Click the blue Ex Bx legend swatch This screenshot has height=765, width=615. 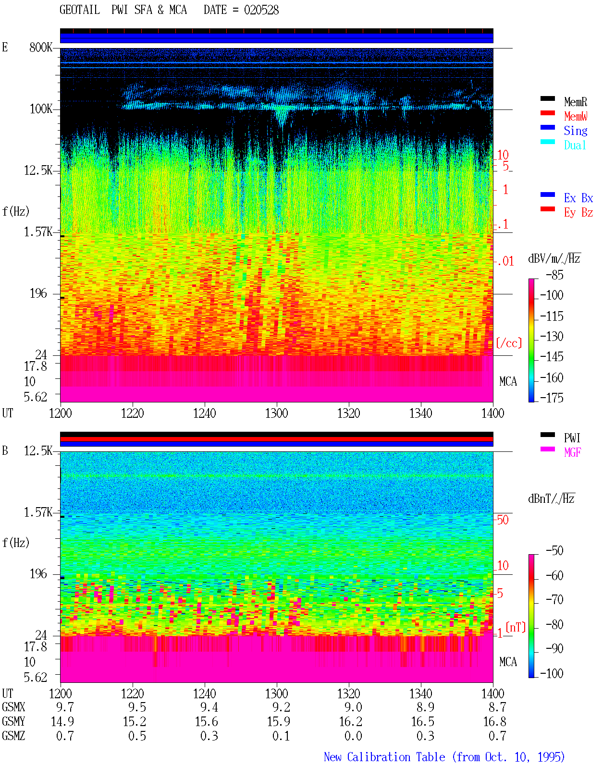coord(548,194)
